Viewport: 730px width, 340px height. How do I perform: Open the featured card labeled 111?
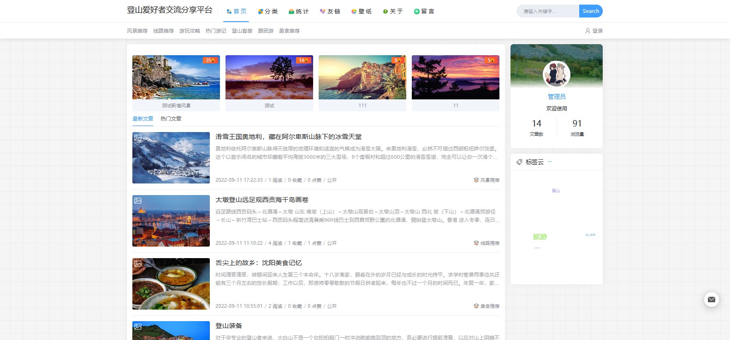[x=362, y=83]
